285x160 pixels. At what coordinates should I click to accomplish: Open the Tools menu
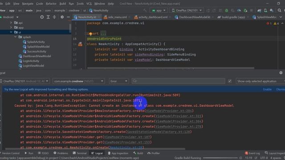tap(80, 4)
